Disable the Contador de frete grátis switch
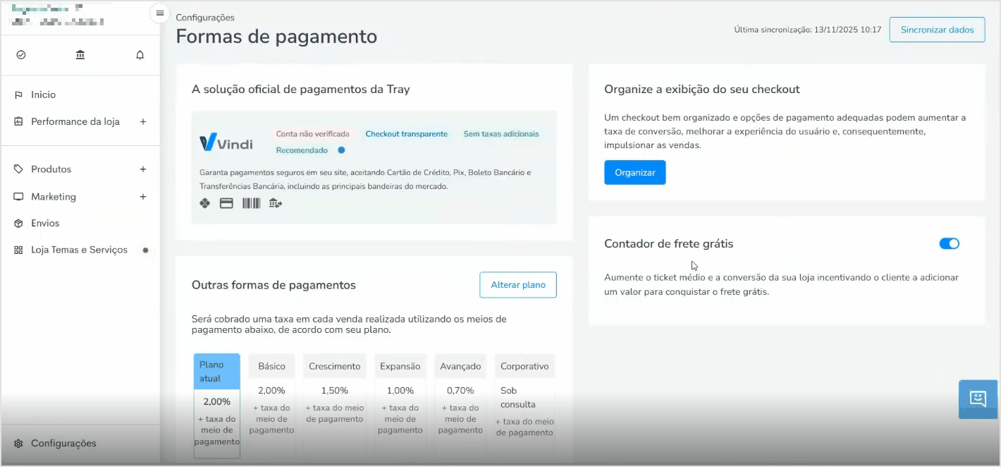This screenshot has height=467, width=1001. [x=949, y=243]
